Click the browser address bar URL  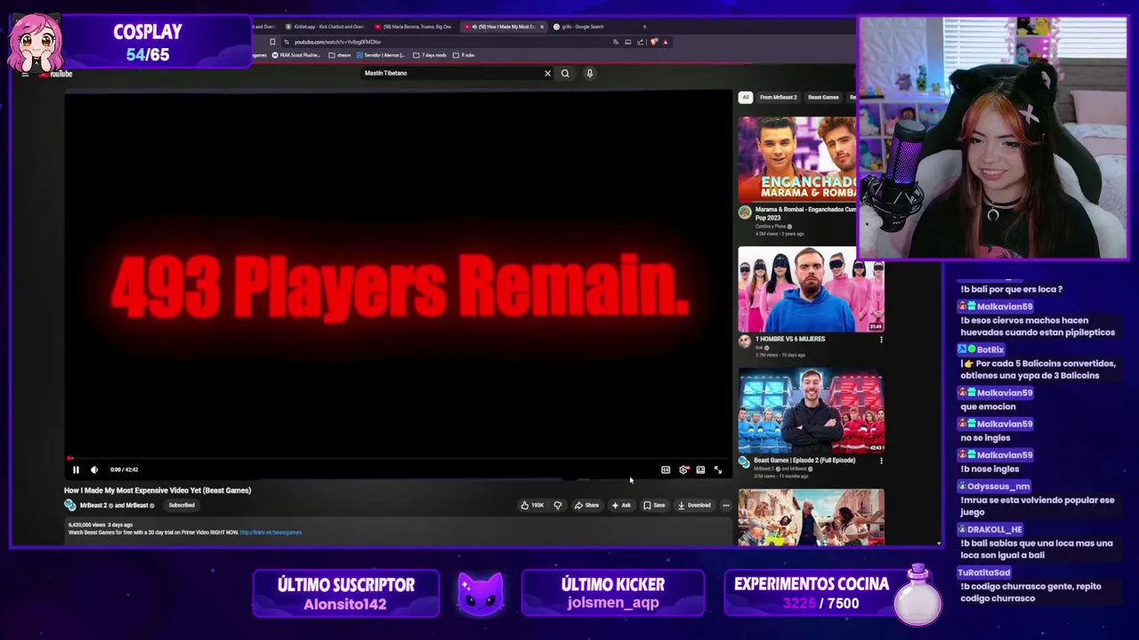pos(337,42)
